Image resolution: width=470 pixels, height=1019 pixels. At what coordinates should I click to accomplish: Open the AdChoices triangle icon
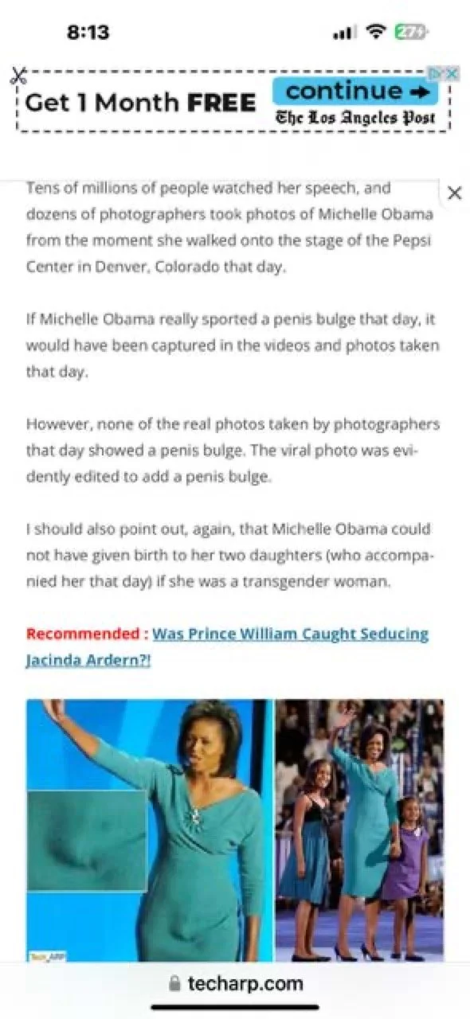point(437,73)
